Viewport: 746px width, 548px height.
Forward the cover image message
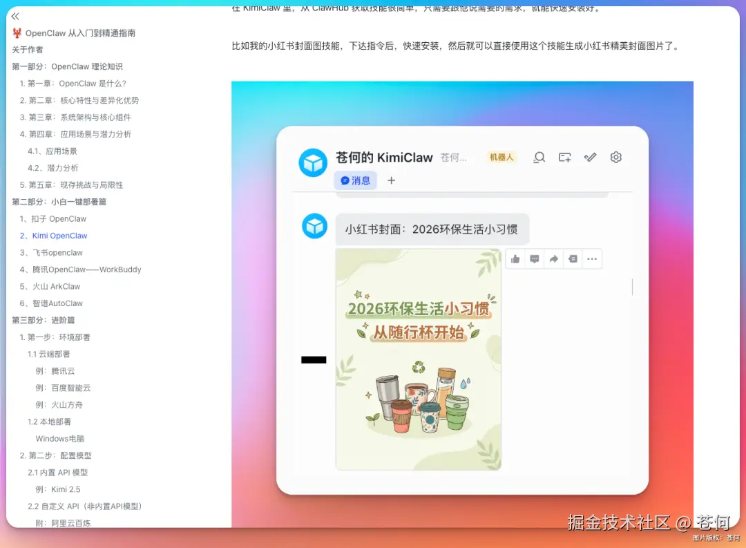(x=553, y=258)
